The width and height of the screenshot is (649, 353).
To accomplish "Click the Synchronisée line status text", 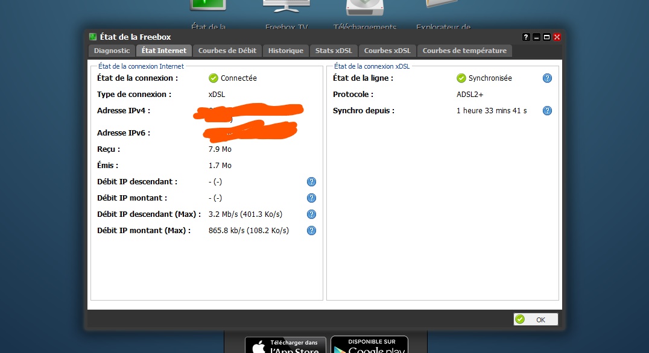I will [490, 78].
